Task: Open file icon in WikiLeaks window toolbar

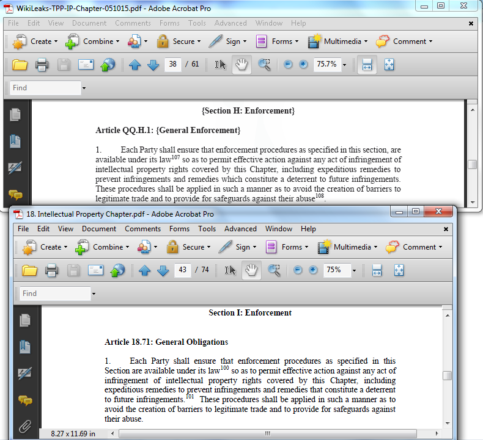Action: click(x=20, y=65)
